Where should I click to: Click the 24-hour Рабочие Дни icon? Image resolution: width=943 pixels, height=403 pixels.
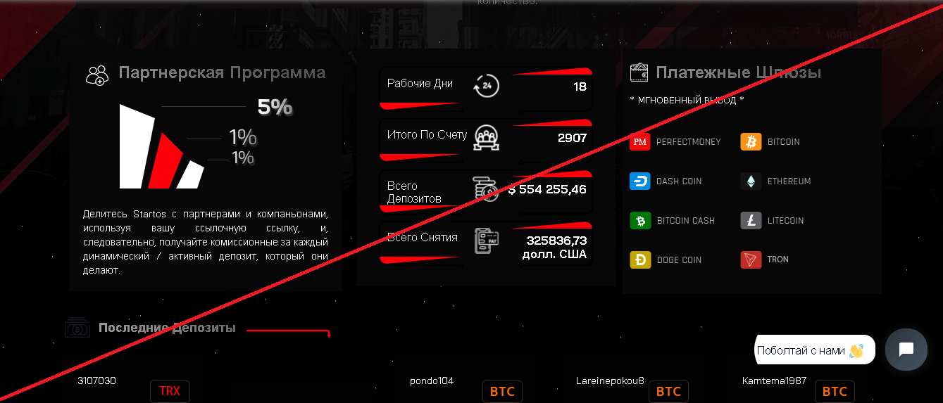(x=486, y=86)
